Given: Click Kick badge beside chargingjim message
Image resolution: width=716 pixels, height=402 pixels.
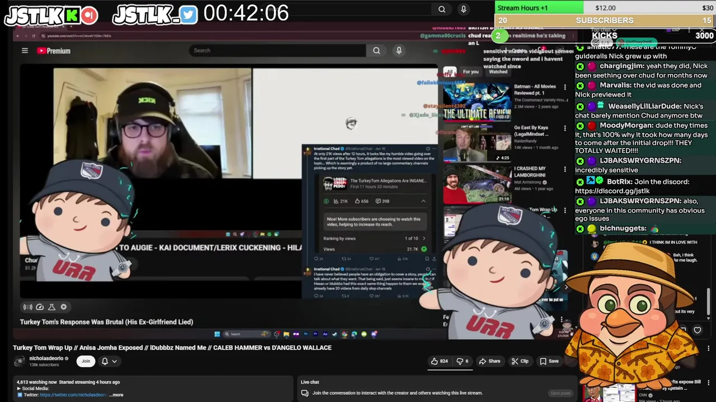Looking at the screenshot, I should (580, 66).
